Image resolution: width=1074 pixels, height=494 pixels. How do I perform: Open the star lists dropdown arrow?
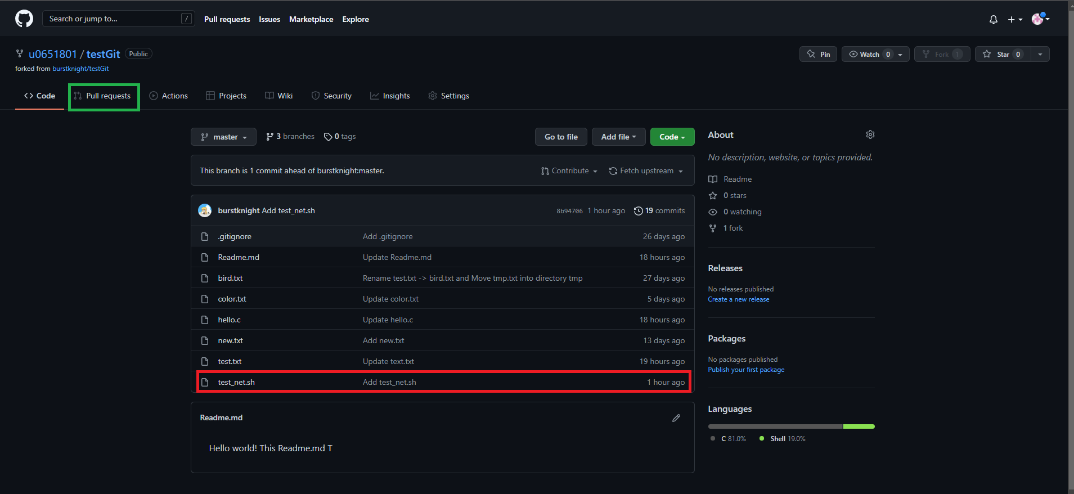point(1040,54)
